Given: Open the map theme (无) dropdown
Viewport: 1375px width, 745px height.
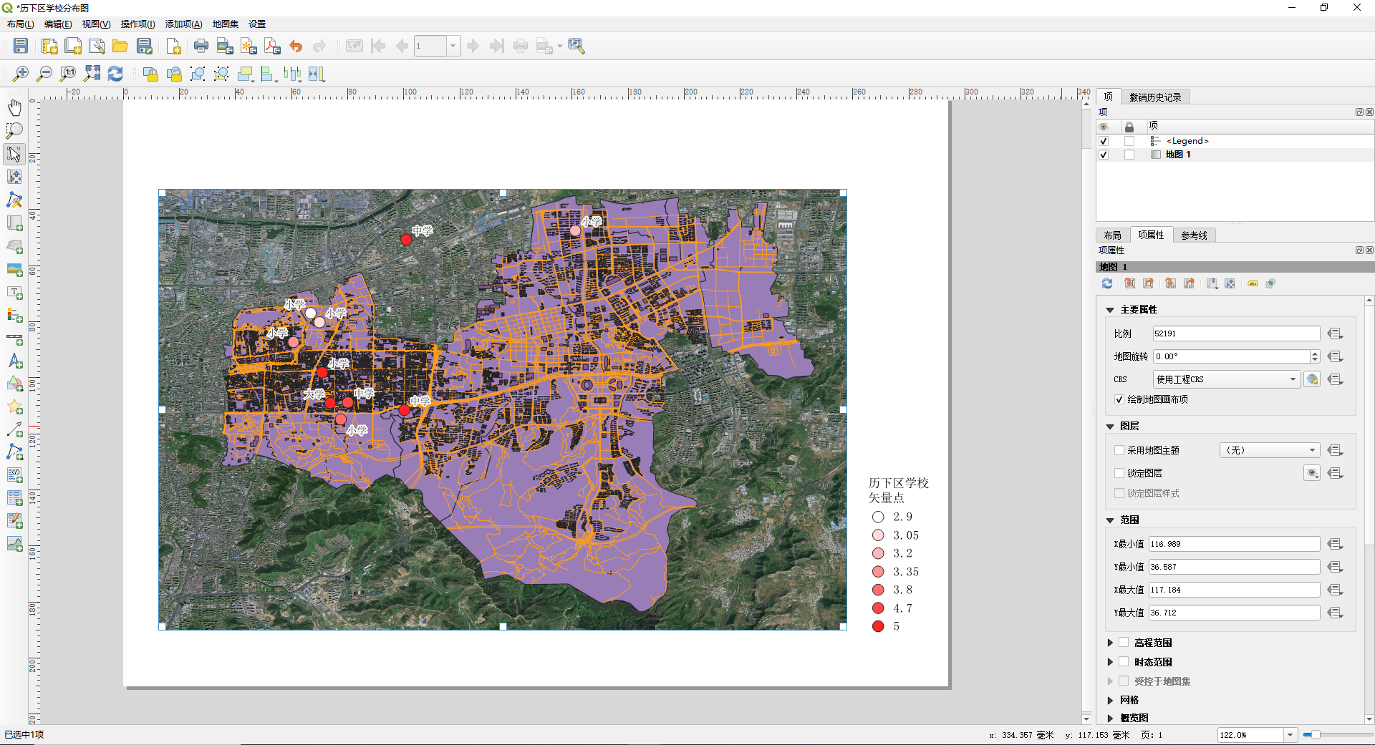Looking at the screenshot, I should coord(1269,450).
